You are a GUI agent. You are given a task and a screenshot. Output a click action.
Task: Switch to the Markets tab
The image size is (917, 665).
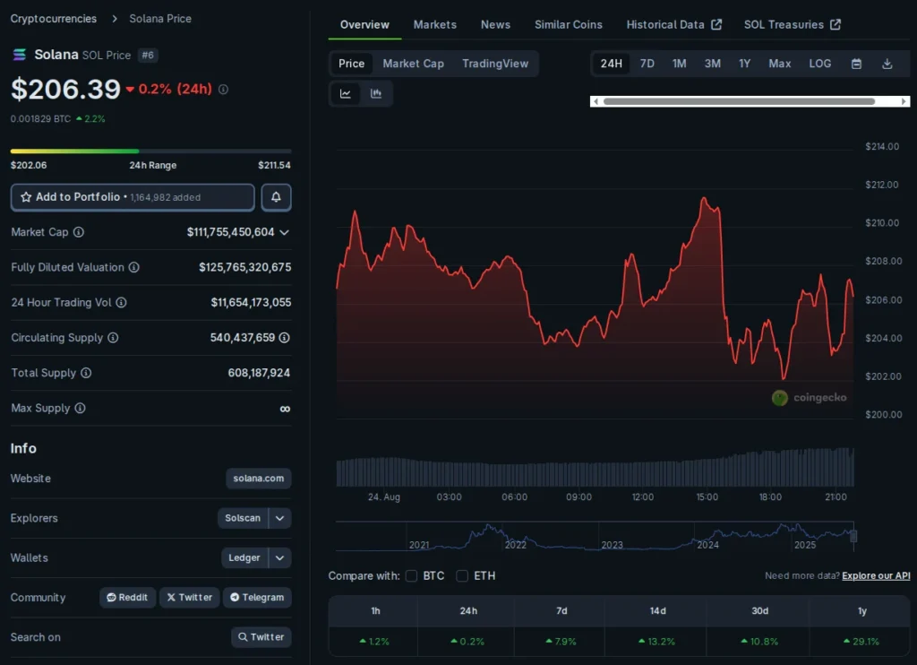pyautogui.click(x=435, y=24)
